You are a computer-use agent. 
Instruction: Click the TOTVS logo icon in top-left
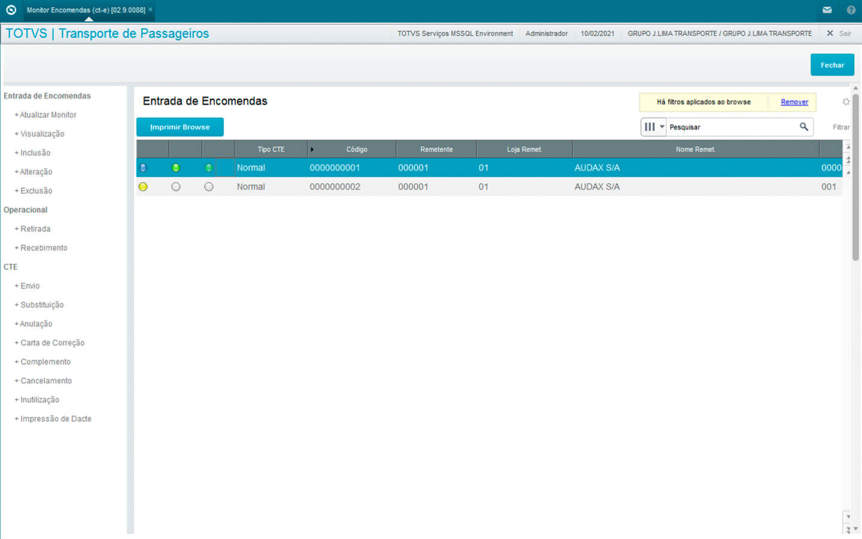11,10
